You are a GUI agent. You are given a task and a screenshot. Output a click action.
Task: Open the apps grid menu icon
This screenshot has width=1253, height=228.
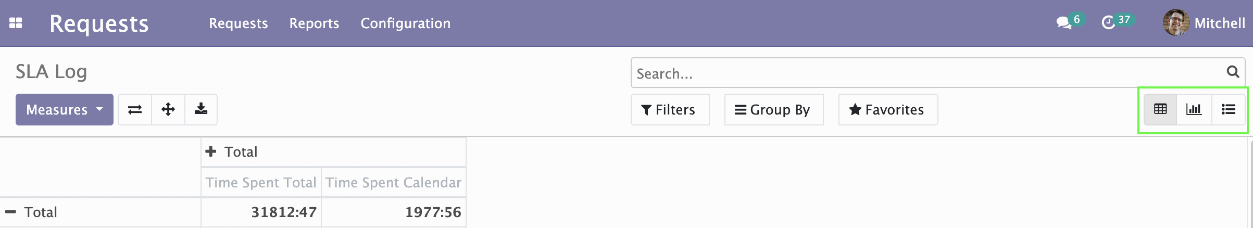click(16, 23)
